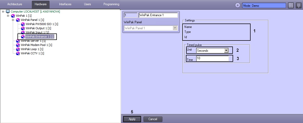Click the WinPak Panel 1 icon

[18, 20]
